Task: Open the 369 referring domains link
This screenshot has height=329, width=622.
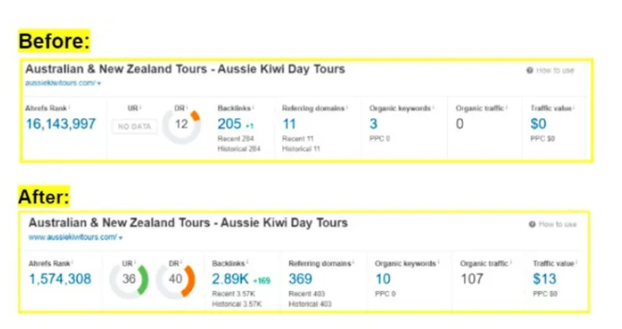Action: (x=300, y=279)
